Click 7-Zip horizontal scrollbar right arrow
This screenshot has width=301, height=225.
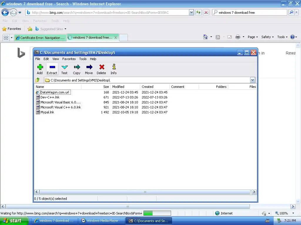coord(254,192)
